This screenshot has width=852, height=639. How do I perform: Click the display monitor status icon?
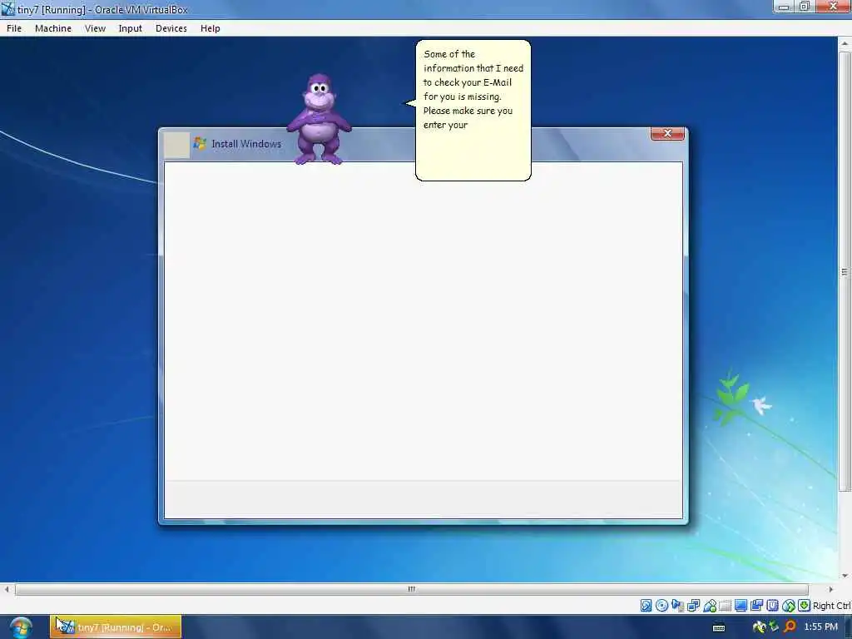pos(741,606)
